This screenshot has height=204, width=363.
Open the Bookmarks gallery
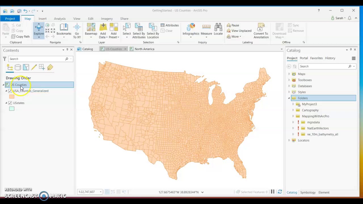coord(64,31)
